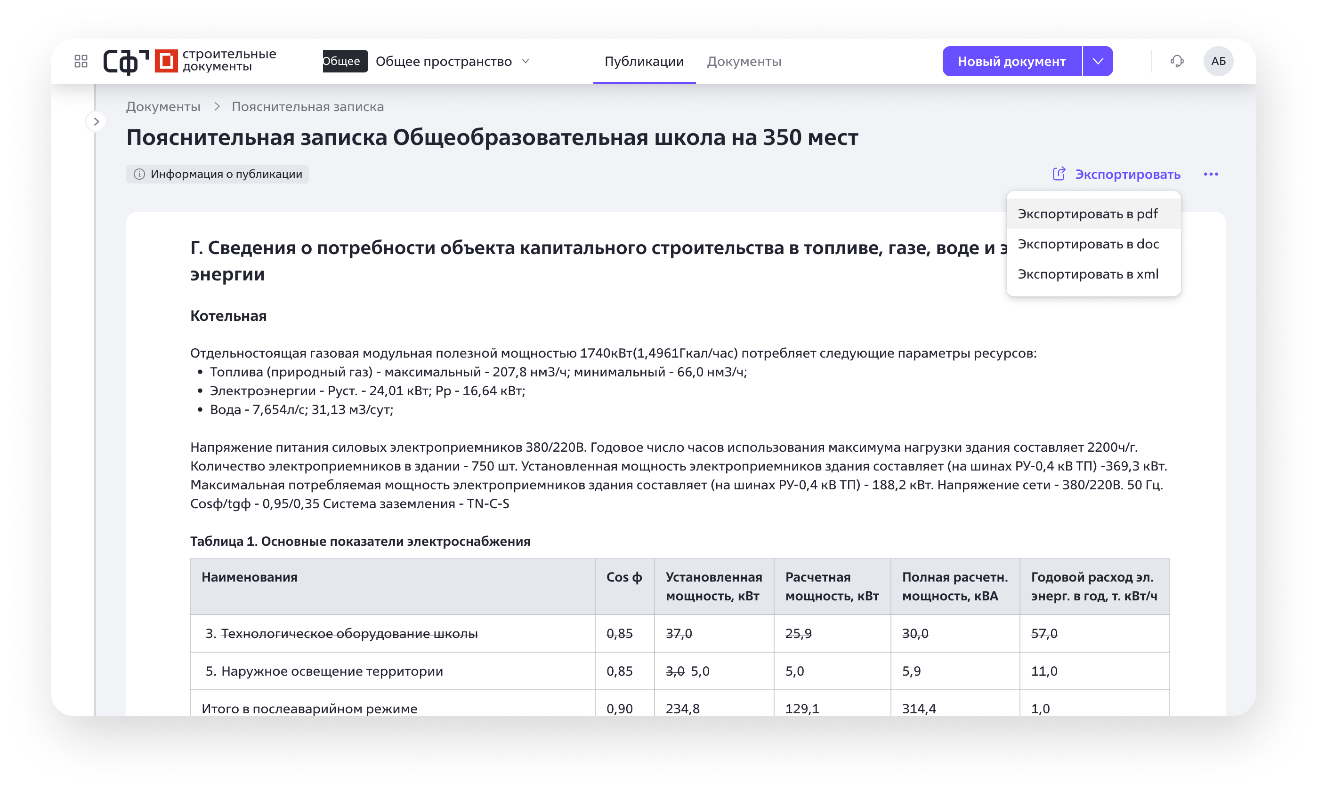1318x790 pixels.
Task: Open the Общее пространство workspace dropdown
Action: tap(451, 61)
